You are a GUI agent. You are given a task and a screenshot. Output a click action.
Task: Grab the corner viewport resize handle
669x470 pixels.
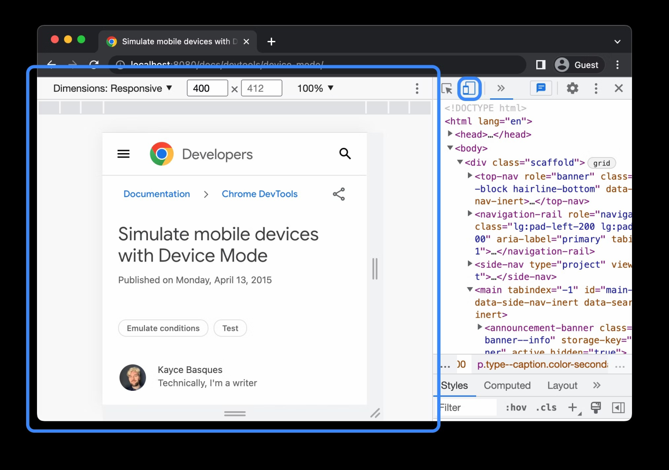pyautogui.click(x=375, y=413)
